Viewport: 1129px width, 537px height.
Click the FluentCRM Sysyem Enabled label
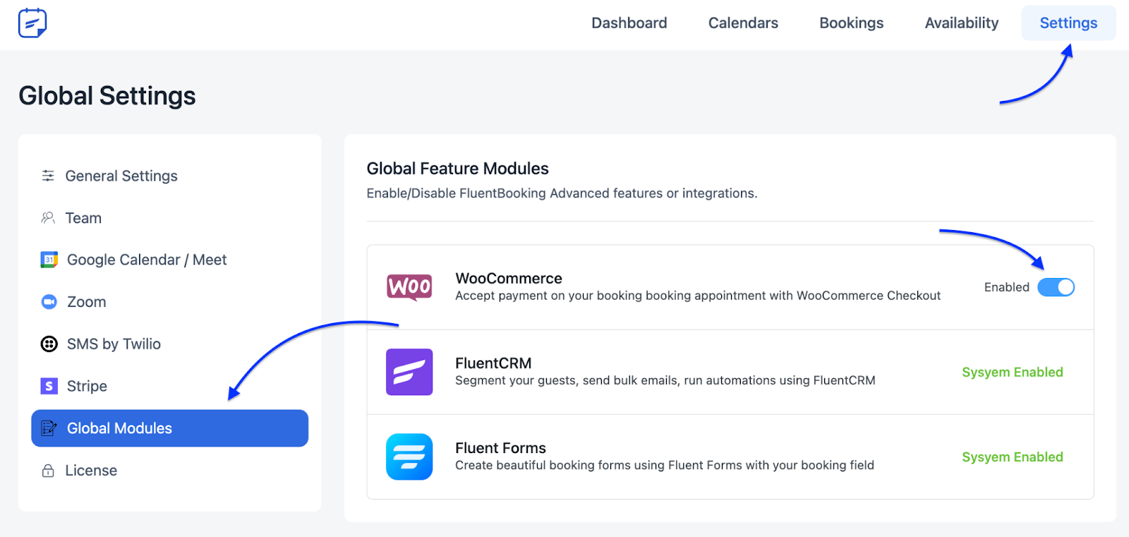(x=1012, y=373)
